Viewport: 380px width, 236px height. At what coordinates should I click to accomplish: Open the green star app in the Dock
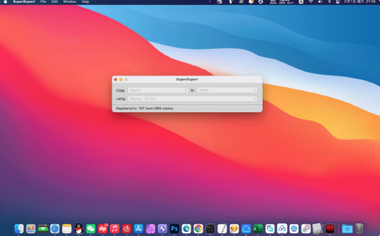pyautogui.click(x=43, y=228)
